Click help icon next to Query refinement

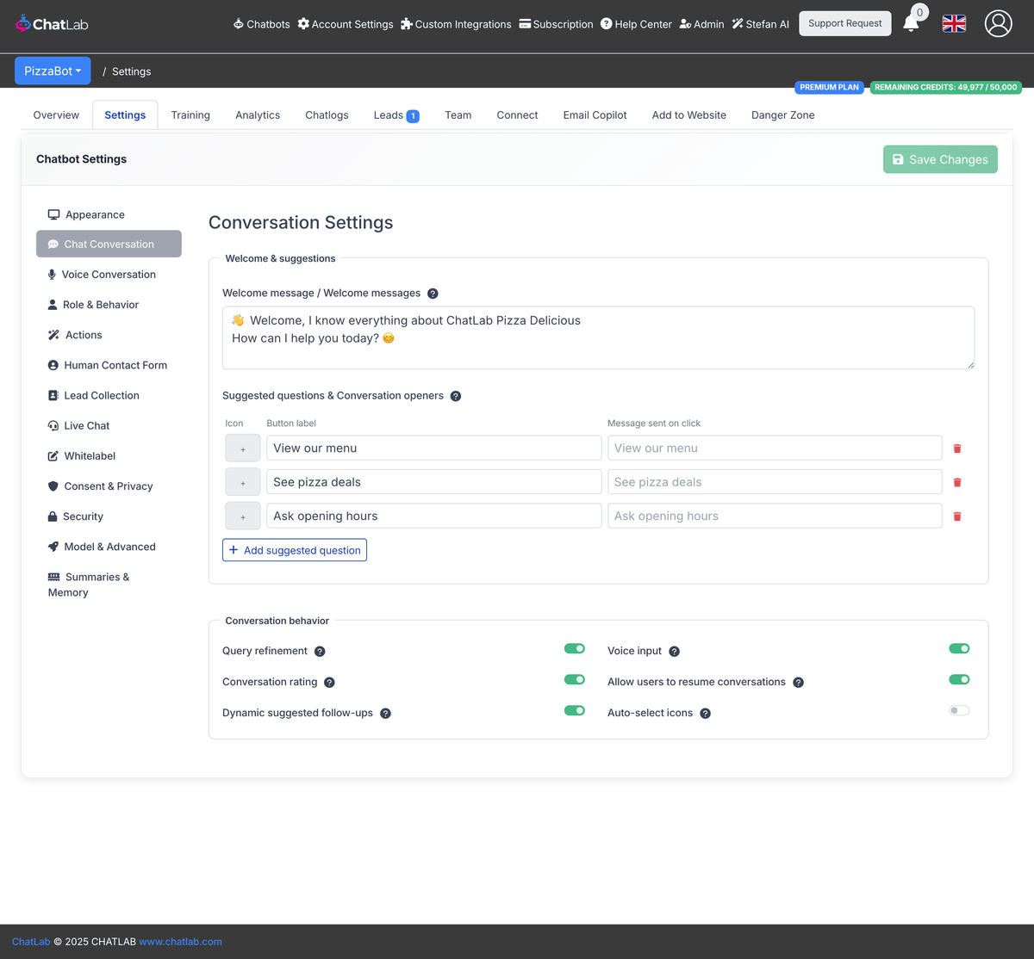coord(320,652)
